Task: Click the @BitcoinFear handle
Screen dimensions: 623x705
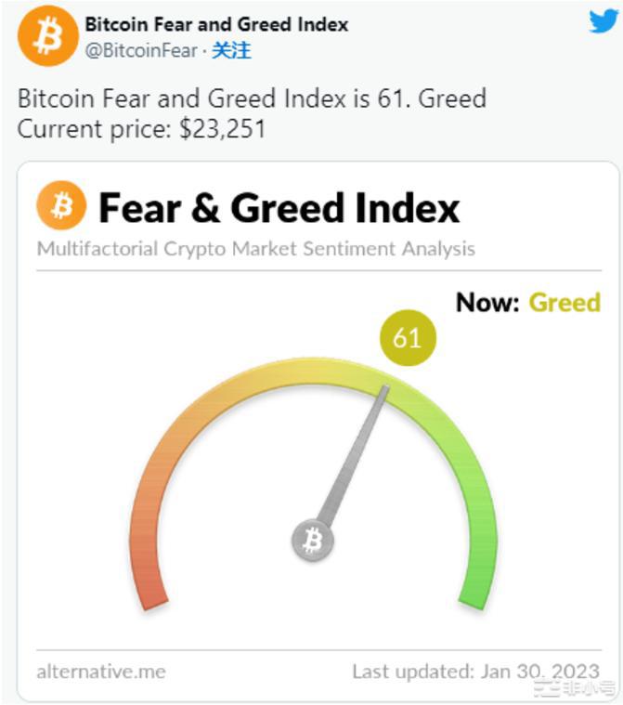Action: point(140,50)
